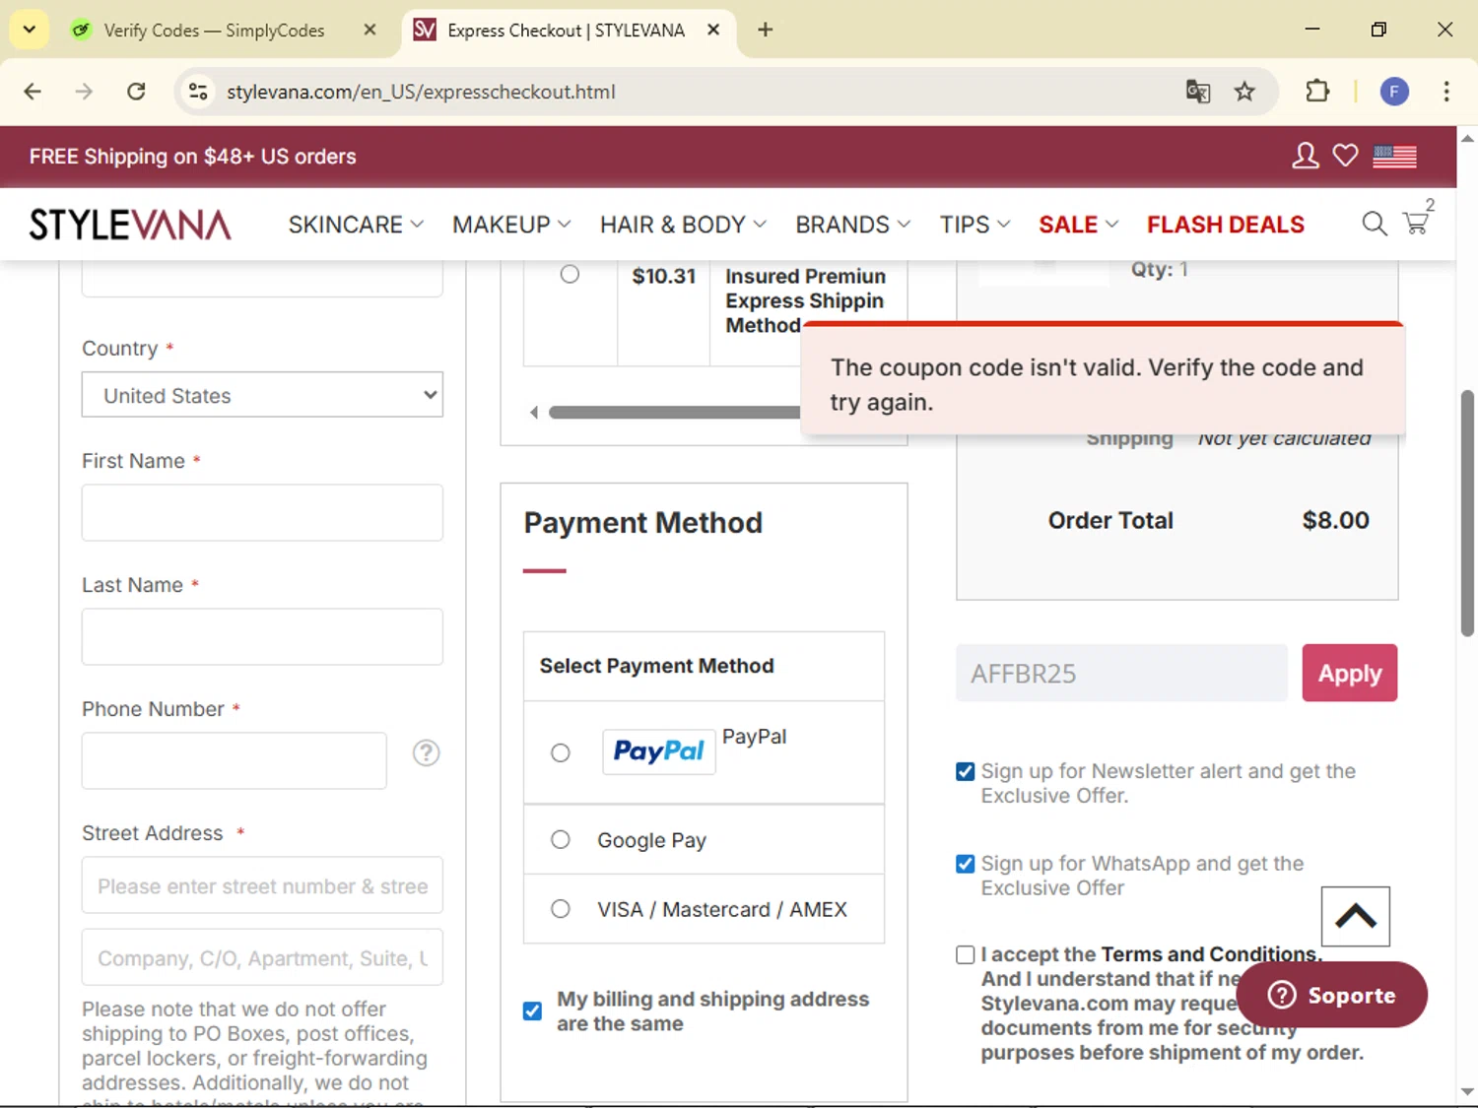Click the coupon code field with AFFBR25
The height and width of the screenshot is (1108, 1478).
(1121, 673)
